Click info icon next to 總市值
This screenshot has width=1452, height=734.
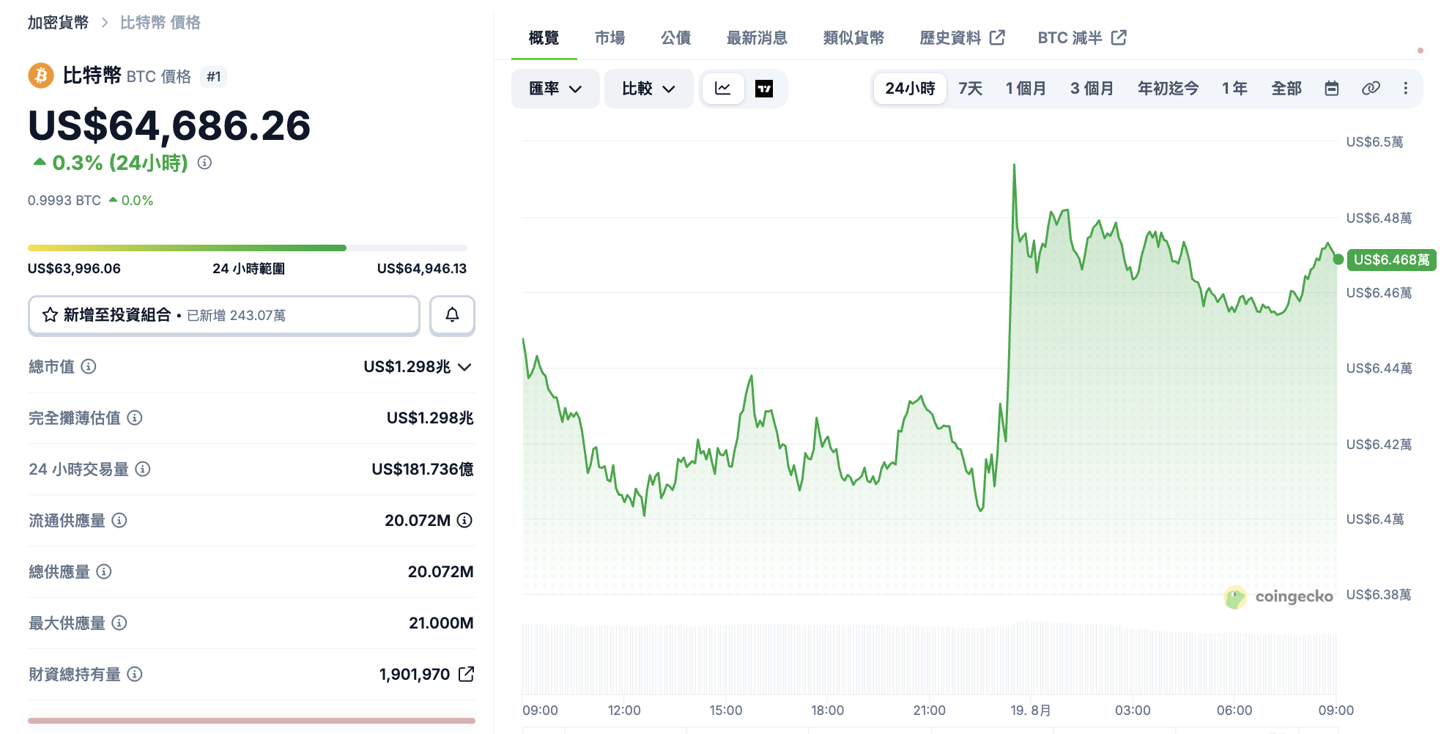[89, 366]
